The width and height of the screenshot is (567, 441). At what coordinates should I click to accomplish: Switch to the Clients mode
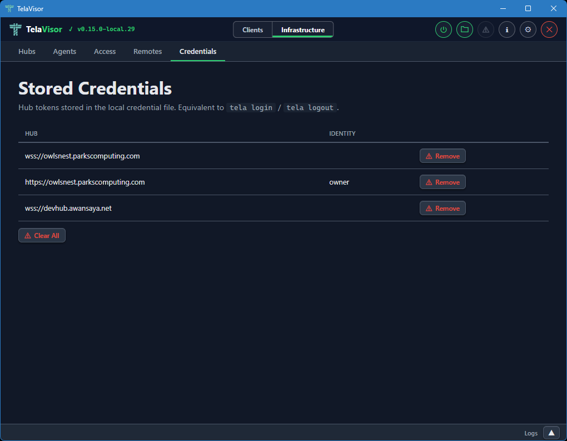[x=252, y=29]
